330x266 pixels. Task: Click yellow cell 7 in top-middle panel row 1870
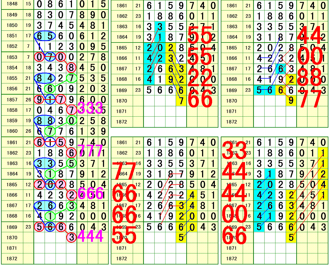pos(181,101)
